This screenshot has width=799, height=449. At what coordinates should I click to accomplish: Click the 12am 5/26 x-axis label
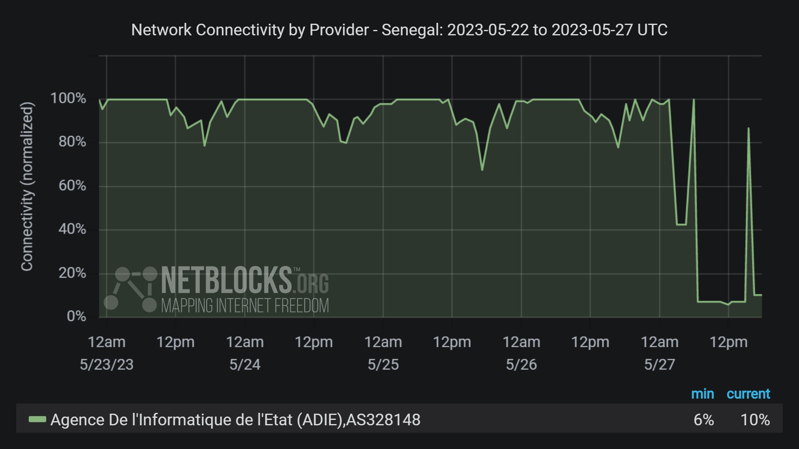click(521, 353)
